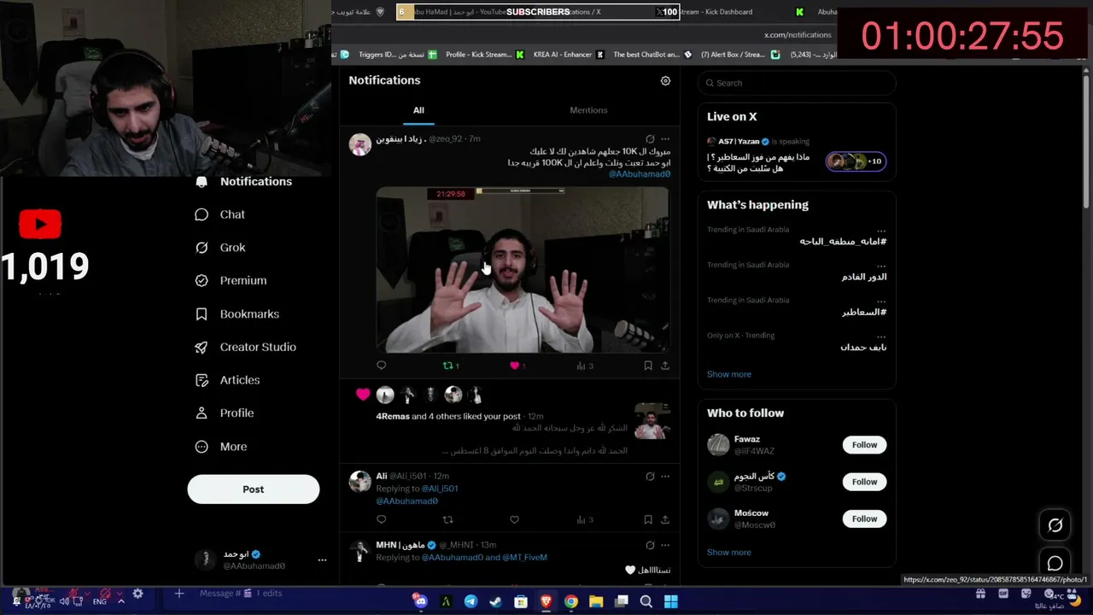Open trending topic options above الدور القادم
This screenshot has height=615, width=1093.
tap(881, 266)
